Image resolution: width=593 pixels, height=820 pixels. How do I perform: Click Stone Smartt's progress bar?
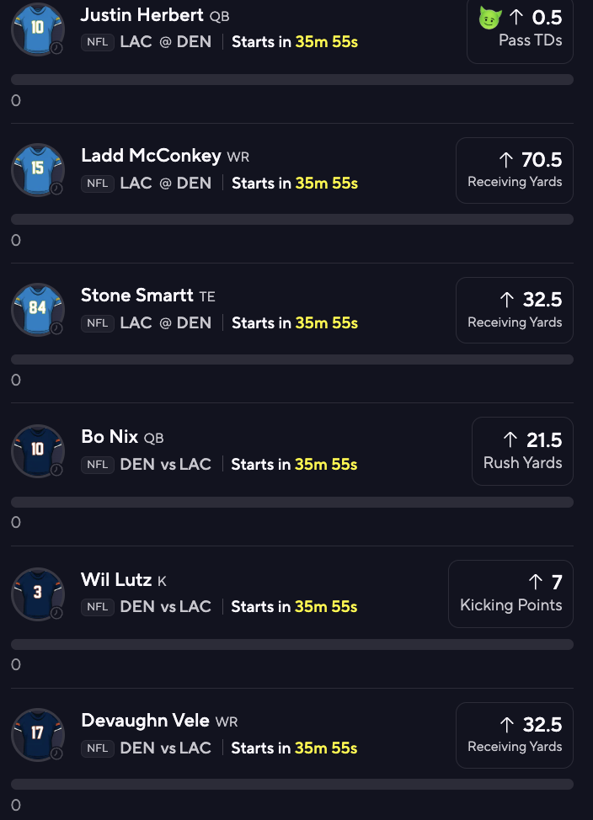292,359
